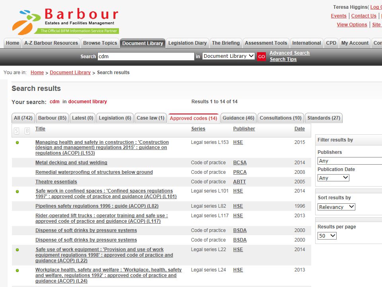Open Remedial waterproofing of structures below ground
The image size is (382, 287).
94,172
